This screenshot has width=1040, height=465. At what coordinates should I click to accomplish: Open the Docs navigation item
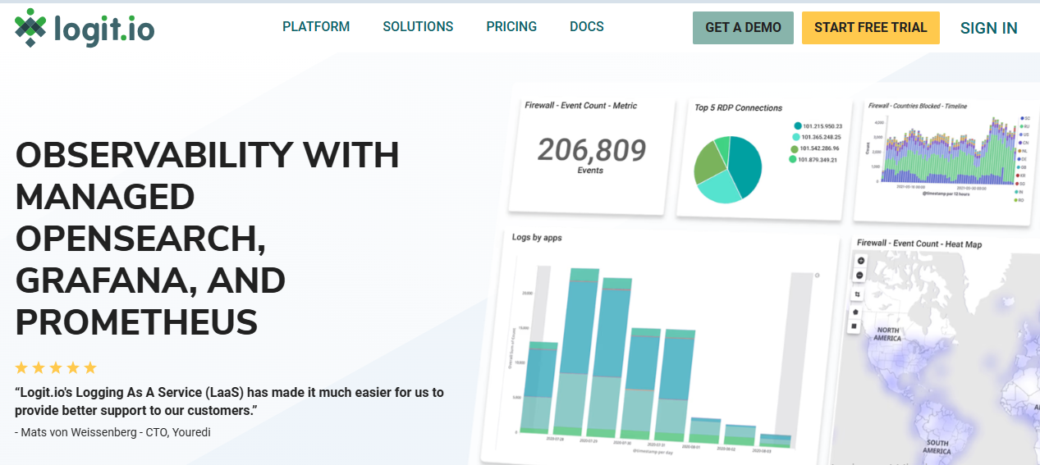586,27
